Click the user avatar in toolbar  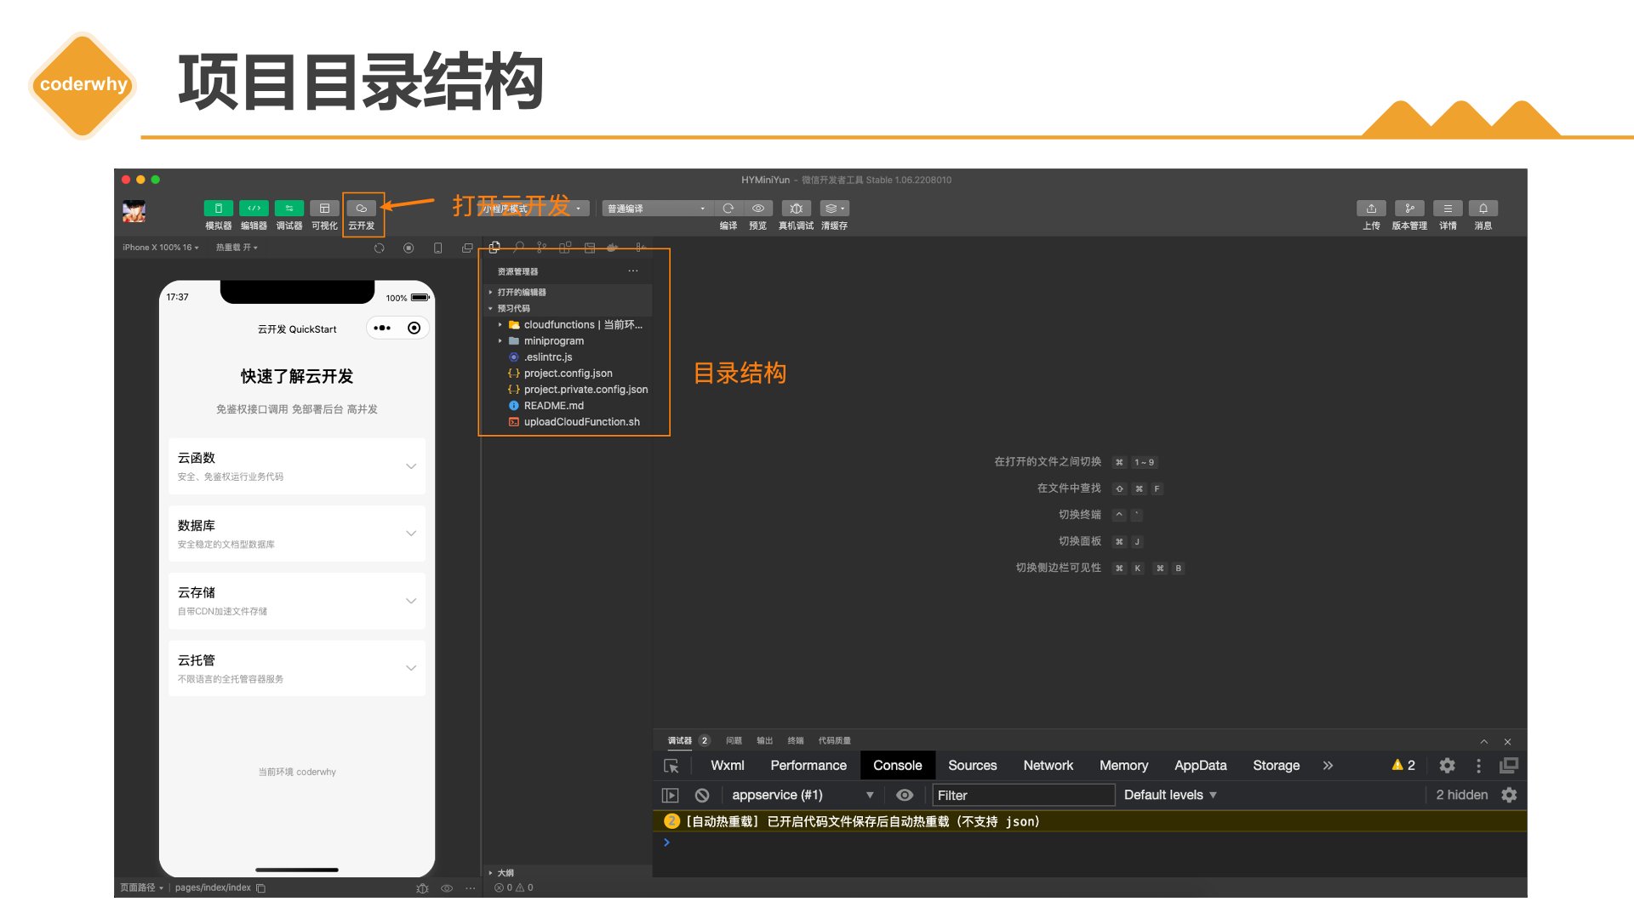point(134,211)
